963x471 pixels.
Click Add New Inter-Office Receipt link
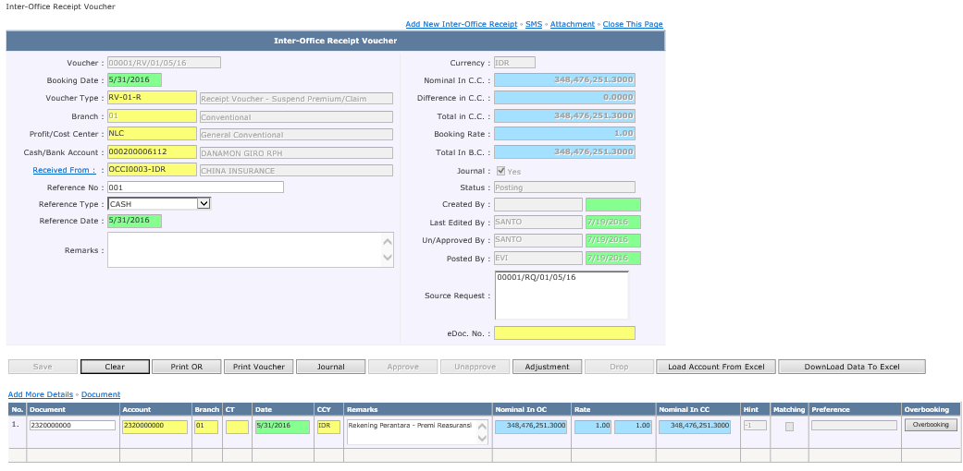click(x=461, y=24)
